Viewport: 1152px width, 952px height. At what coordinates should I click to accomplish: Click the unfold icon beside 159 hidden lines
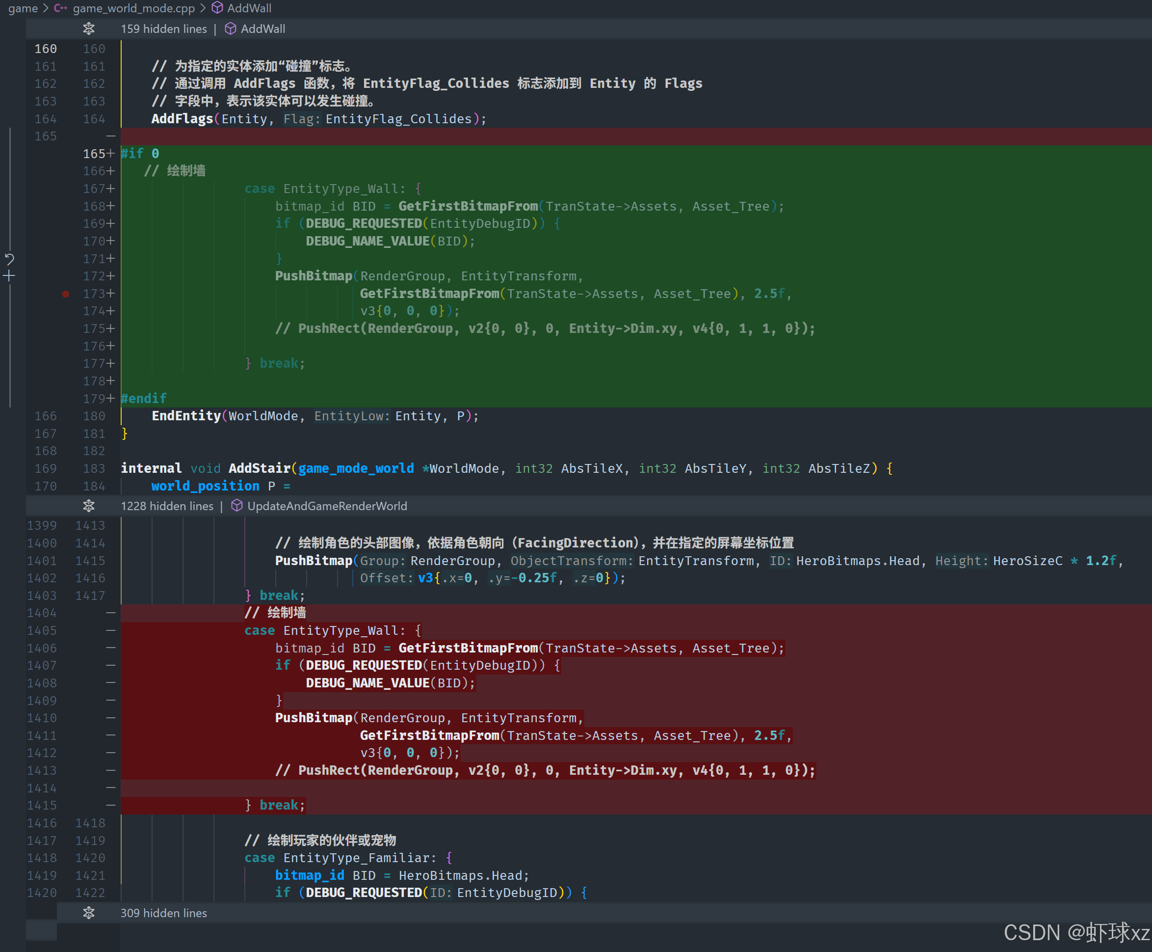coord(89,29)
